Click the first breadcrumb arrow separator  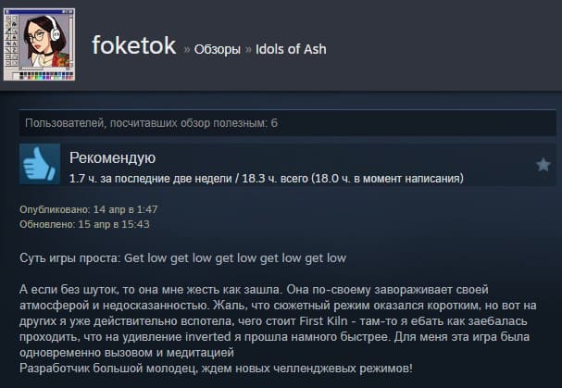point(186,49)
